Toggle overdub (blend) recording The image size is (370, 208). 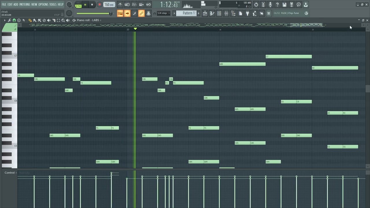tap(141, 5)
